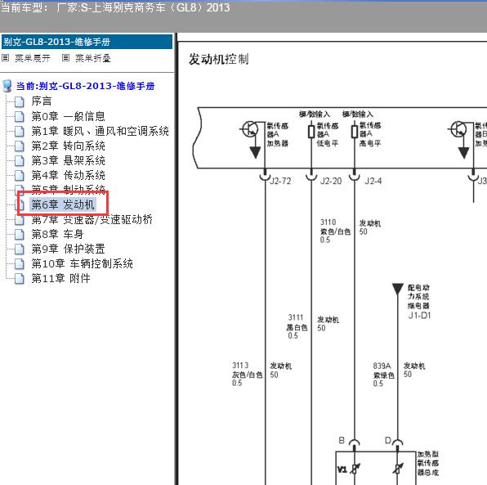Viewport: 487px width, 485px height.
Task: Open 第1章 暖风、通风和空调系统 chapter
Action: (x=100, y=131)
